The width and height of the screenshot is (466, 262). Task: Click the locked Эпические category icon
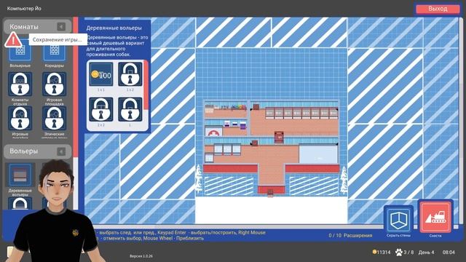point(54,119)
